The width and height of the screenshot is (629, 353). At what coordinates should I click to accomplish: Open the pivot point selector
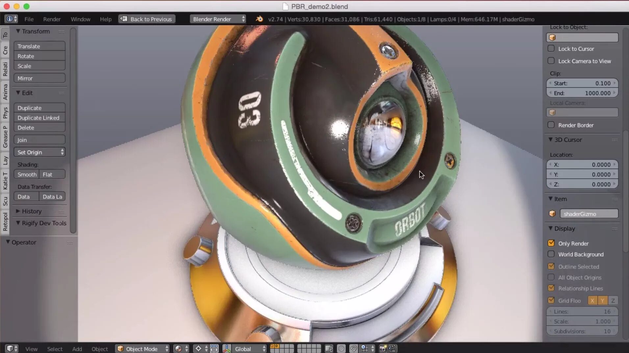pos(201,348)
